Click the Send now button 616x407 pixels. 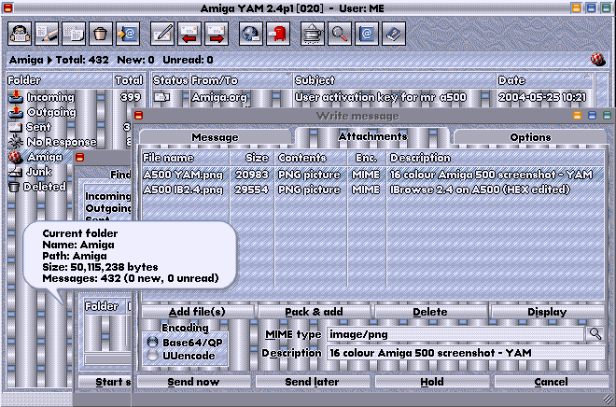(x=193, y=382)
